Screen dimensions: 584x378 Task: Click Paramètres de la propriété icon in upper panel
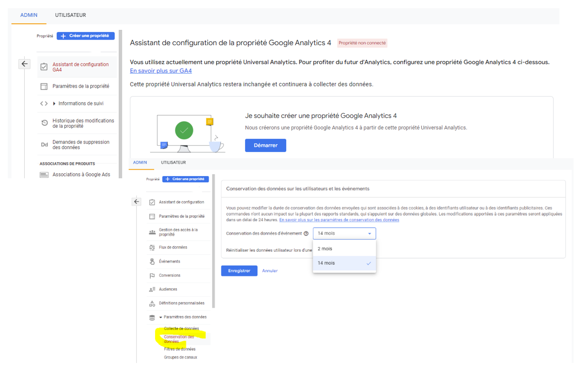(44, 86)
